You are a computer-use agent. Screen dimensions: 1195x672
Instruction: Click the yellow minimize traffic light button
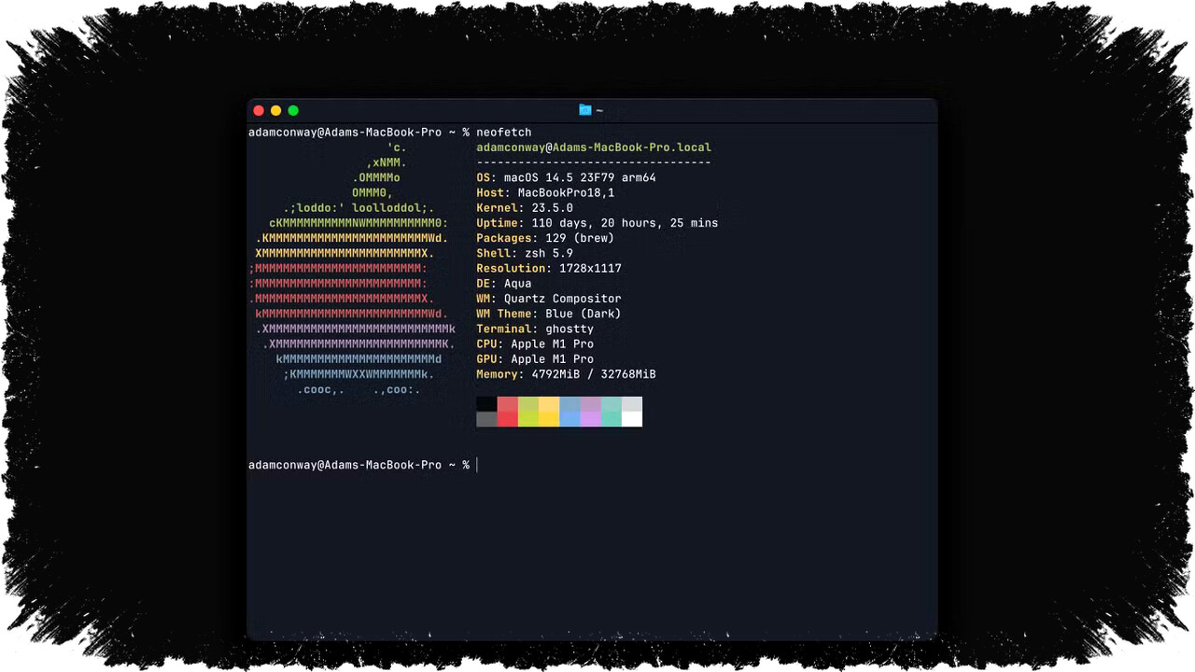pyautogui.click(x=275, y=110)
